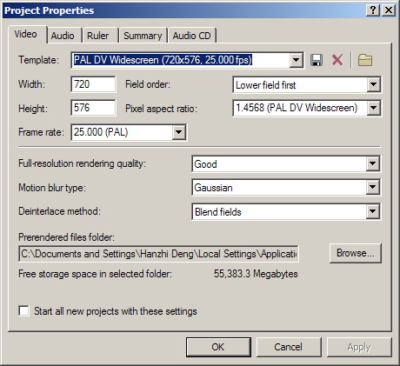Click inside the Width input field
The height and width of the screenshot is (366, 400).
pyautogui.click(x=93, y=84)
